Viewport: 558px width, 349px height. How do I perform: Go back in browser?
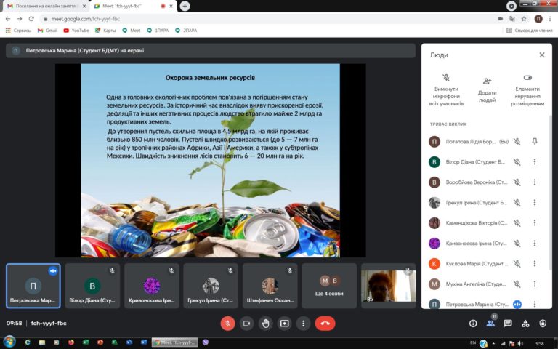coord(8,19)
